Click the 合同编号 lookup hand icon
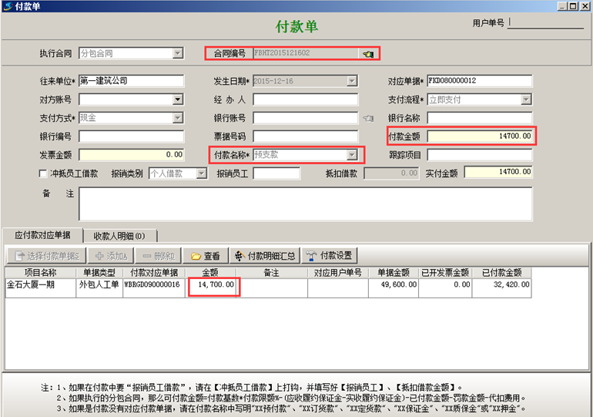Screen dimensions: 593x417 (368, 54)
